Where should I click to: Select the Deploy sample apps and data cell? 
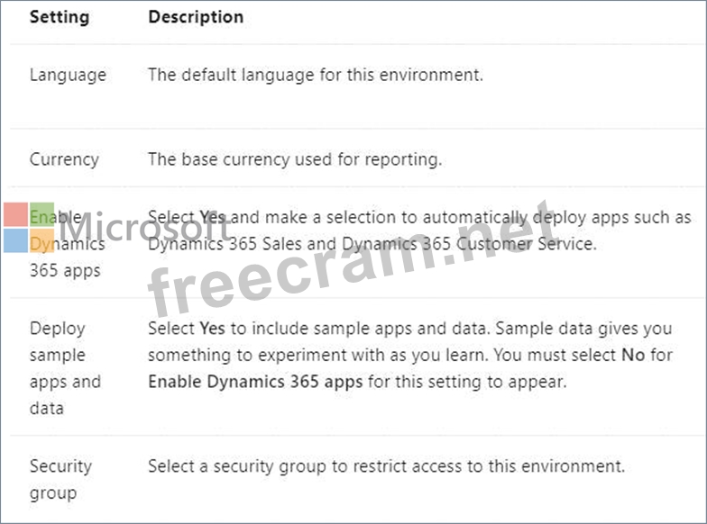pyautogui.click(x=65, y=368)
